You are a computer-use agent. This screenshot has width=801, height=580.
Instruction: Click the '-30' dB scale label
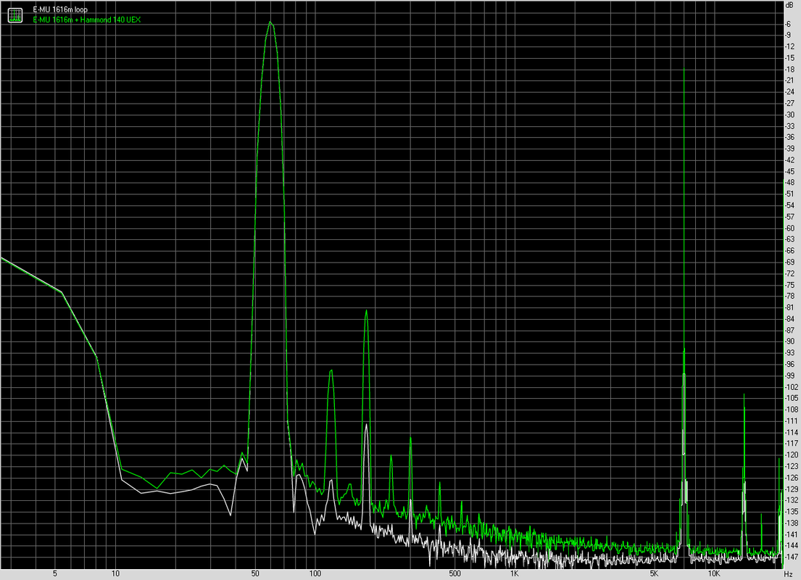pyautogui.click(x=789, y=115)
